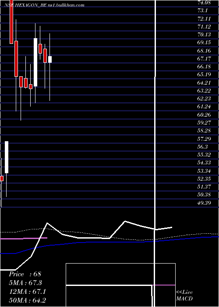
Task: Click the 50.38 price axis label
Action: pos(205,195)
